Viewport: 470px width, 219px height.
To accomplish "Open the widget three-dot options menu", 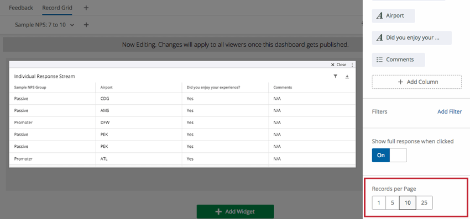I will pos(352,65).
